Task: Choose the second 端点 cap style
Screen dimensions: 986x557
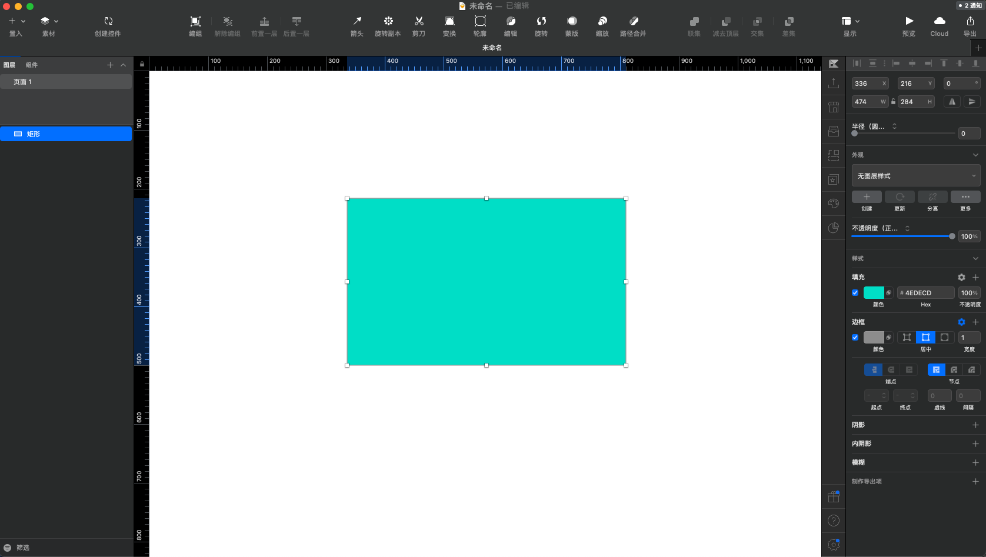Action: pyautogui.click(x=891, y=370)
